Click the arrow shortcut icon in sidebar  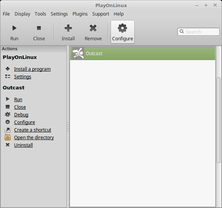(x=8, y=130)
